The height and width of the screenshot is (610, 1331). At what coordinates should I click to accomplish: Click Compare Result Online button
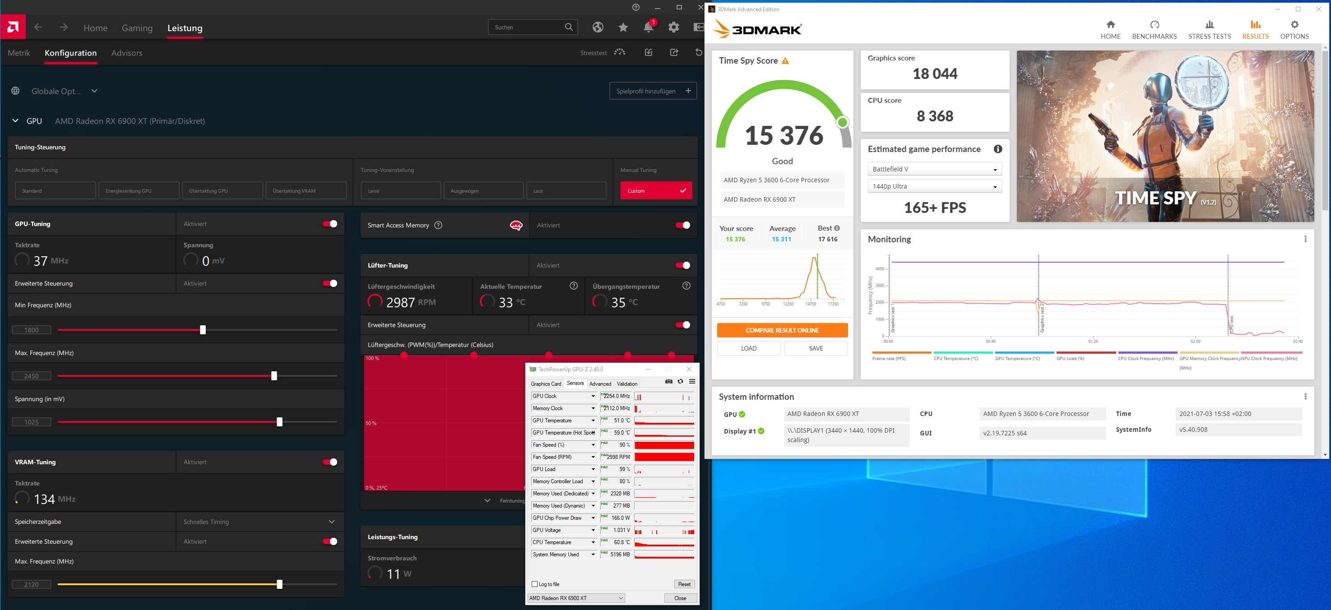tap(782, 331)
